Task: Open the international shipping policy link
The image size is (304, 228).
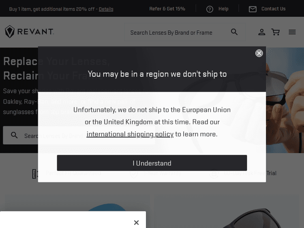Action: point(130,134)
